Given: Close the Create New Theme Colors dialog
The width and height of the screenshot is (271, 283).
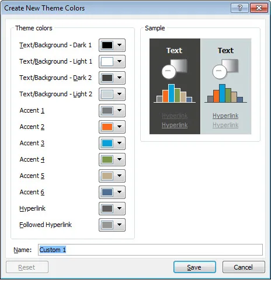Looking at the screenshot, I should coord(259,8).
